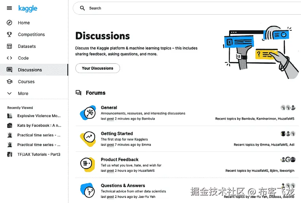Open Competitions in sidebar
301x203 pixels.
click(31, 34)
